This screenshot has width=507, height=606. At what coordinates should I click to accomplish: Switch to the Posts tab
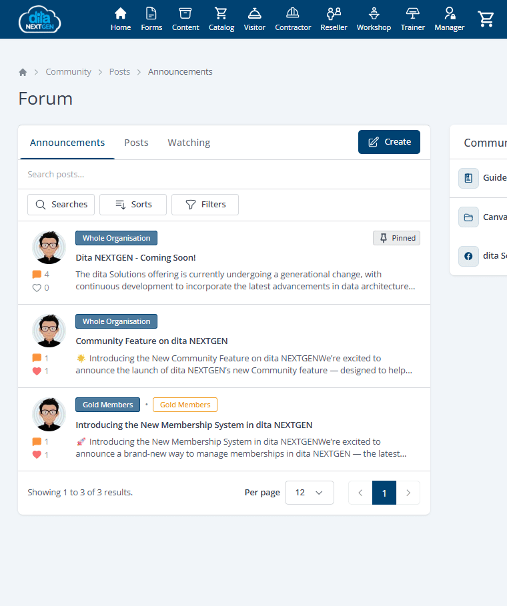(x=136, y=143)
